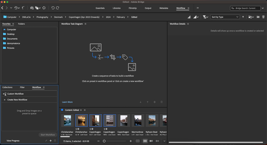Click the Get Photos from Camera icon
267x145 pixels.
(32, 8)
